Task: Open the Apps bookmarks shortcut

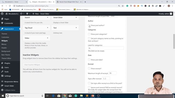Action: [5, 10]
